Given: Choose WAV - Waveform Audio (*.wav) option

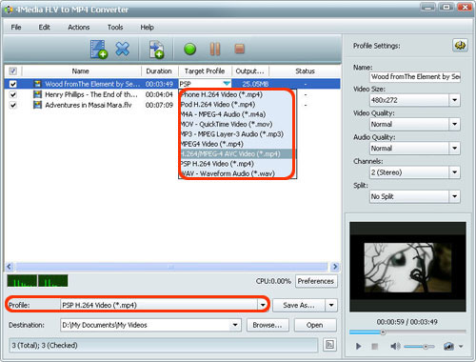Looking at the screenshot, I should click(236, 173).
